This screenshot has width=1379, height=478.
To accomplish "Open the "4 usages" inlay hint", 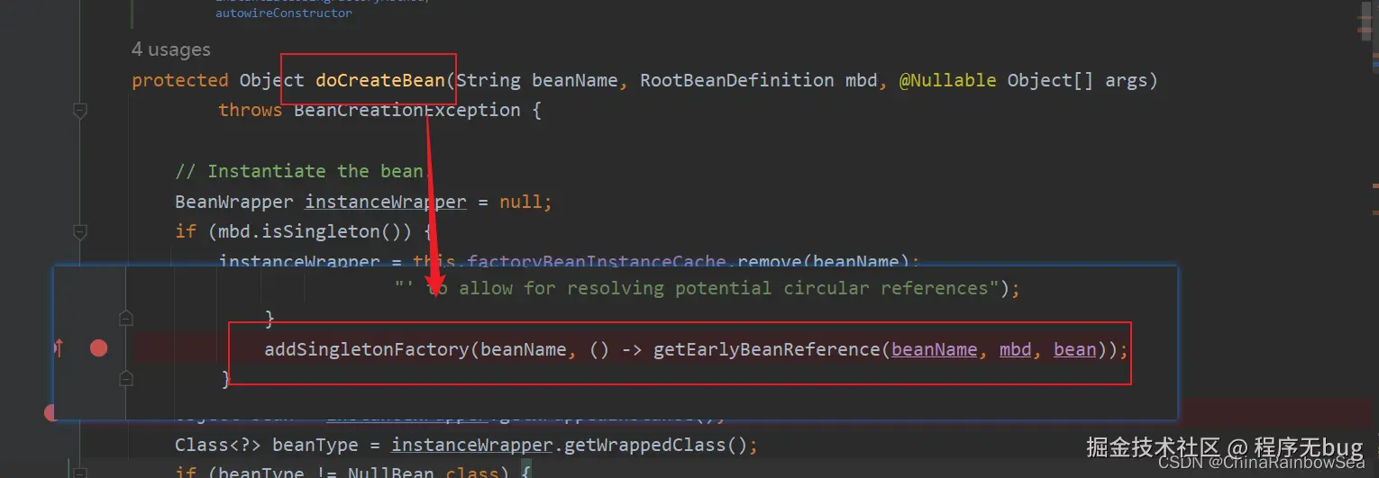I will click(x=171, y=50).
